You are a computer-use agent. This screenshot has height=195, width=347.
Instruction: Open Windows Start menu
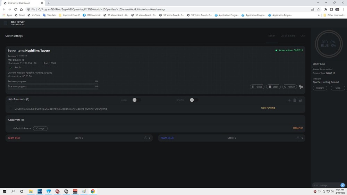point(4,191)
